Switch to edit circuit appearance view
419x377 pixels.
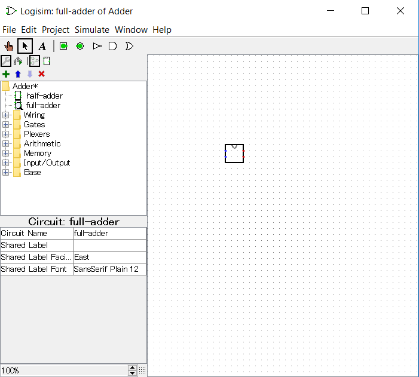(x=47, y=61)
